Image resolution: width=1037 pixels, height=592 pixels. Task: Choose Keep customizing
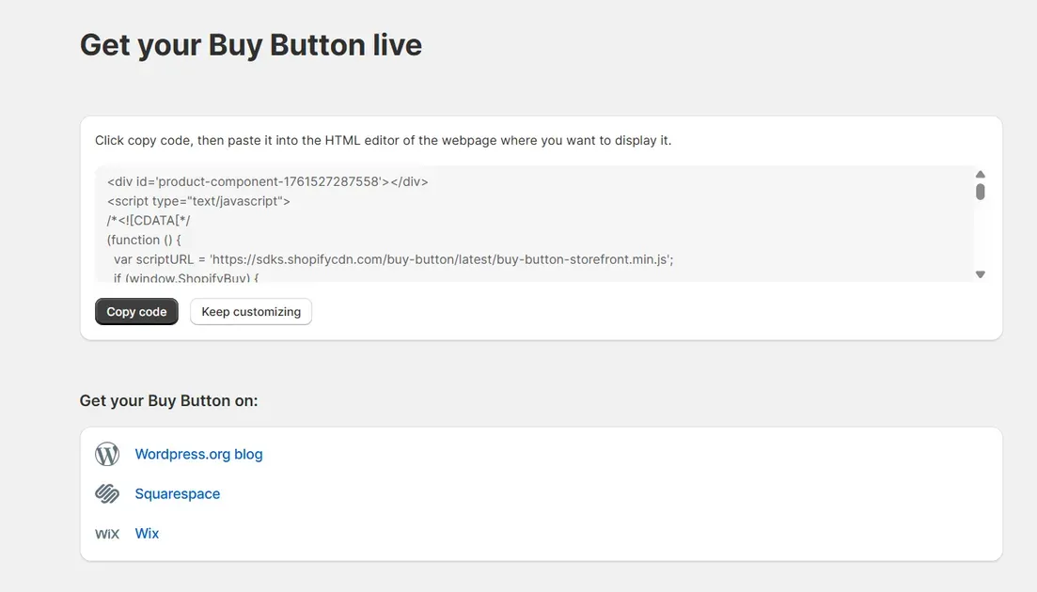250,311
